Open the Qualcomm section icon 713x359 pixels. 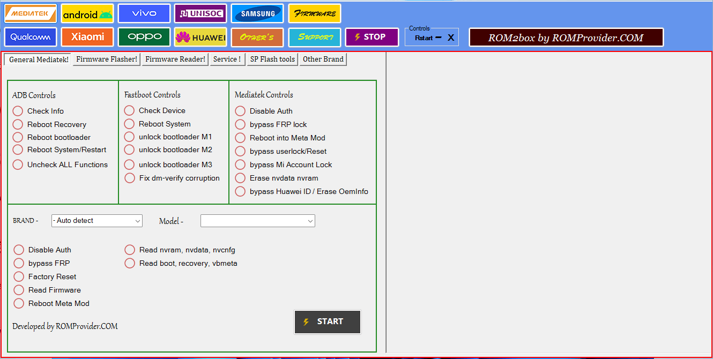(x=30, y=37)
